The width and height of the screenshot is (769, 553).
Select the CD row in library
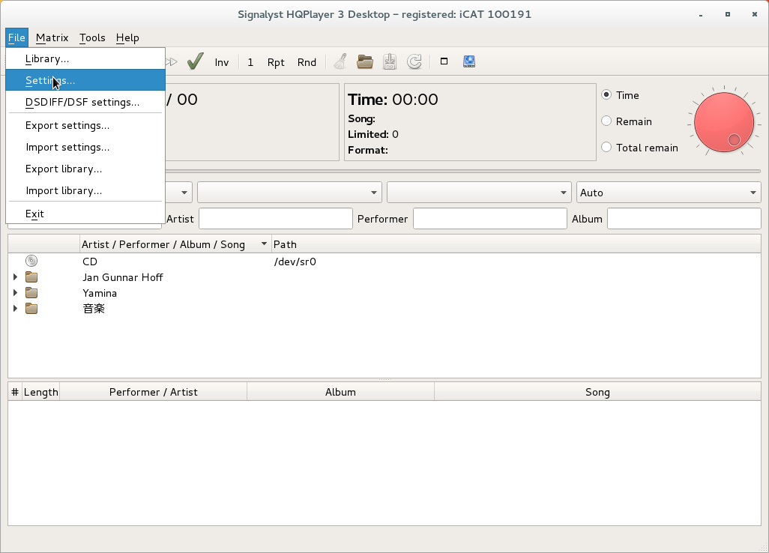384,262
